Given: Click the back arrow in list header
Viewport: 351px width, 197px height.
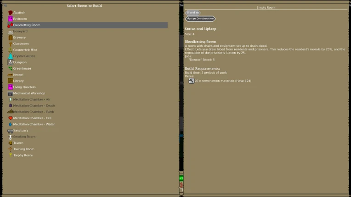Looking at the screenshot, I should tap(5, 5).
